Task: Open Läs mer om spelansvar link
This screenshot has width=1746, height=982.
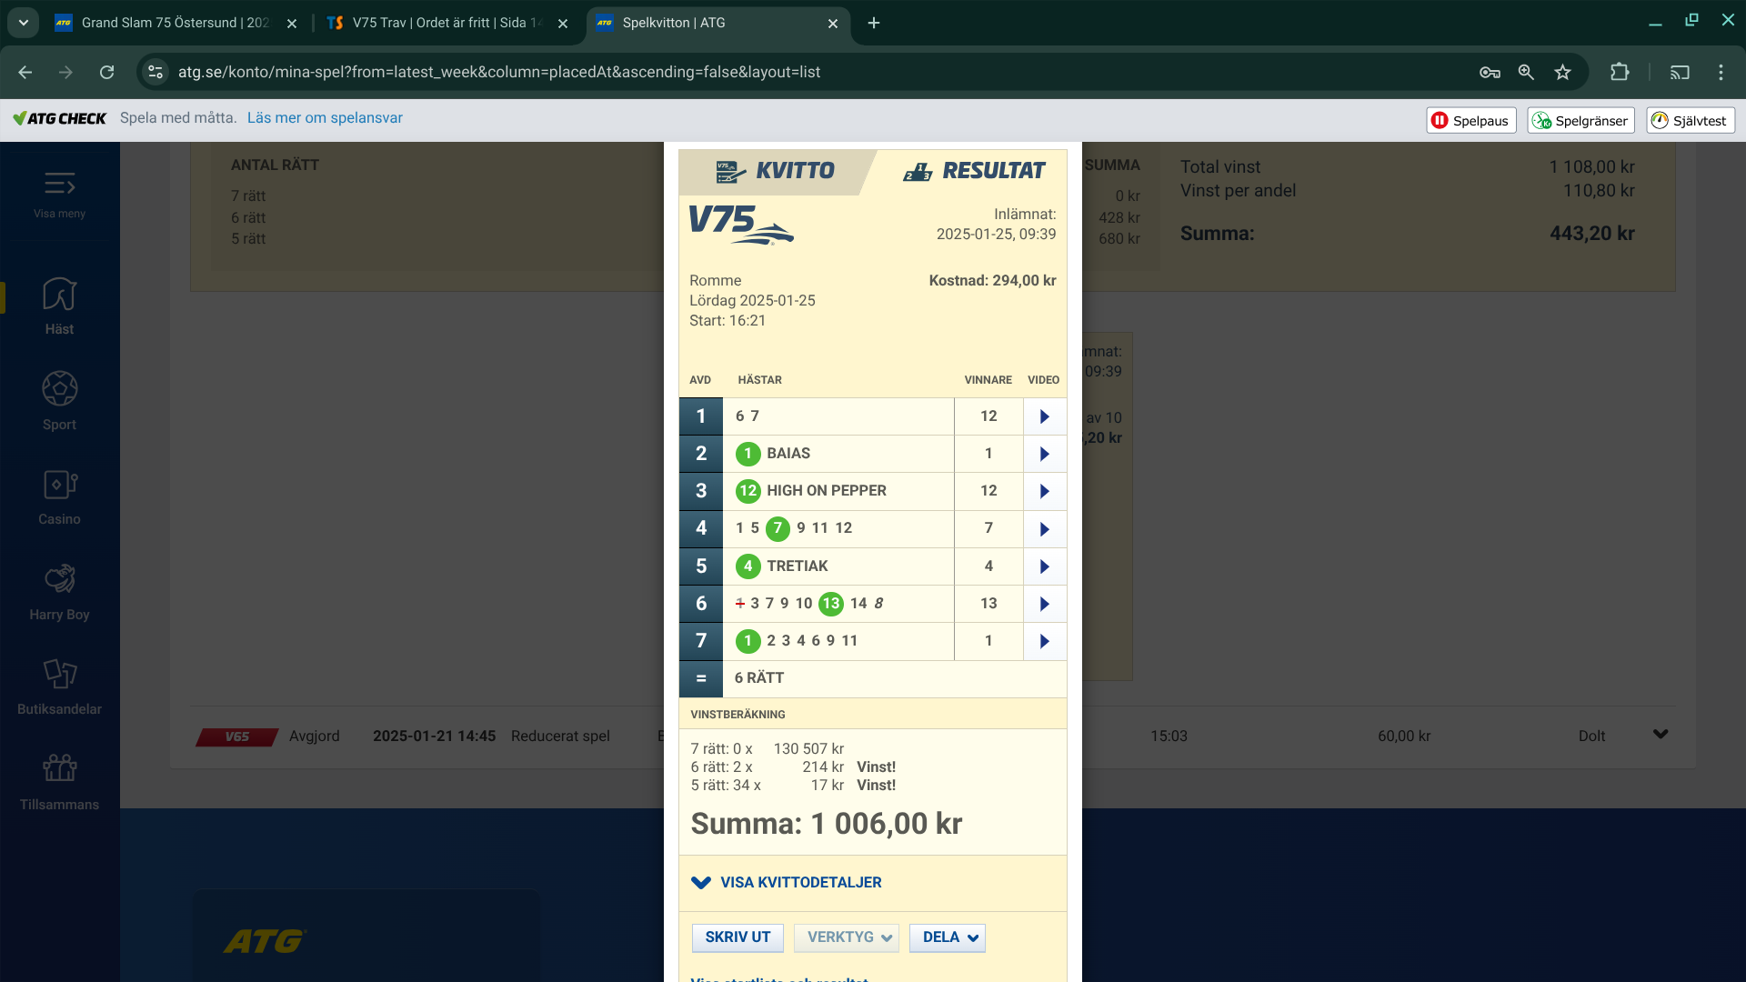Action: click(x=325, y=118)
